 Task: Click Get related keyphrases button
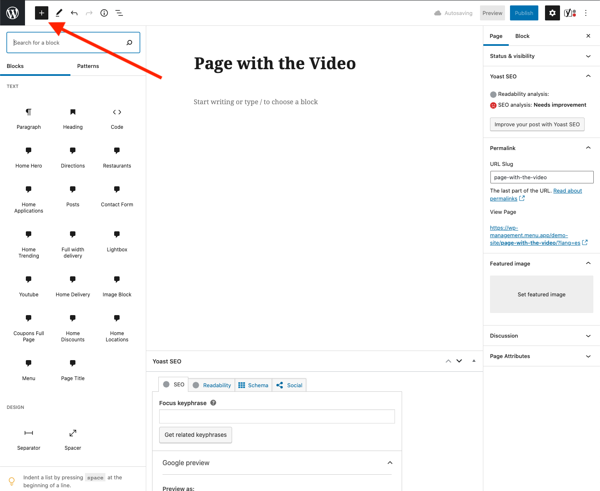(195, 435)
